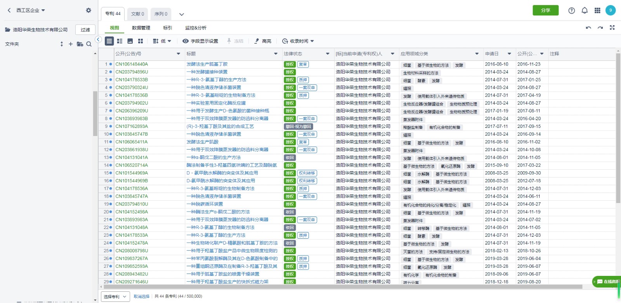621x303 pixels.
Task: Open the 收录时间 sort dropdown
Action: tap(298, 41)
